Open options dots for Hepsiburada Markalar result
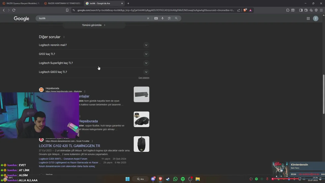The width and height of the screenshot is (325, 183). 85,91
